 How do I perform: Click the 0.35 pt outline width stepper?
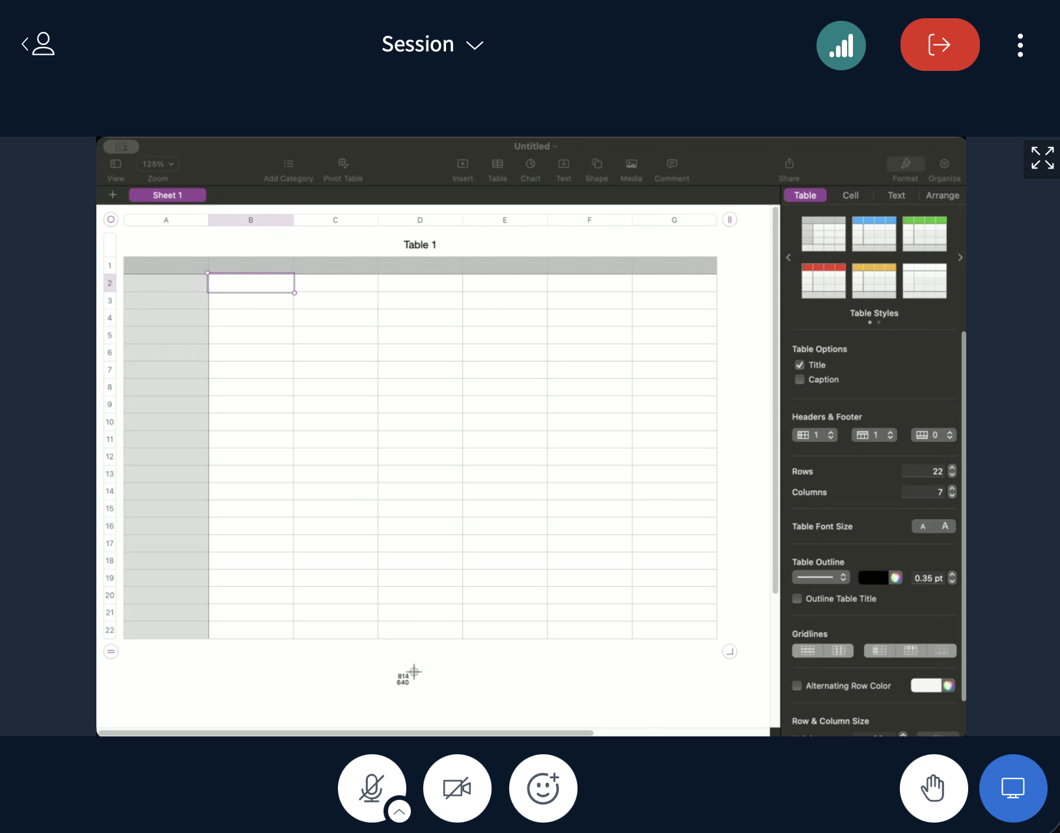[x=952, y=578]
